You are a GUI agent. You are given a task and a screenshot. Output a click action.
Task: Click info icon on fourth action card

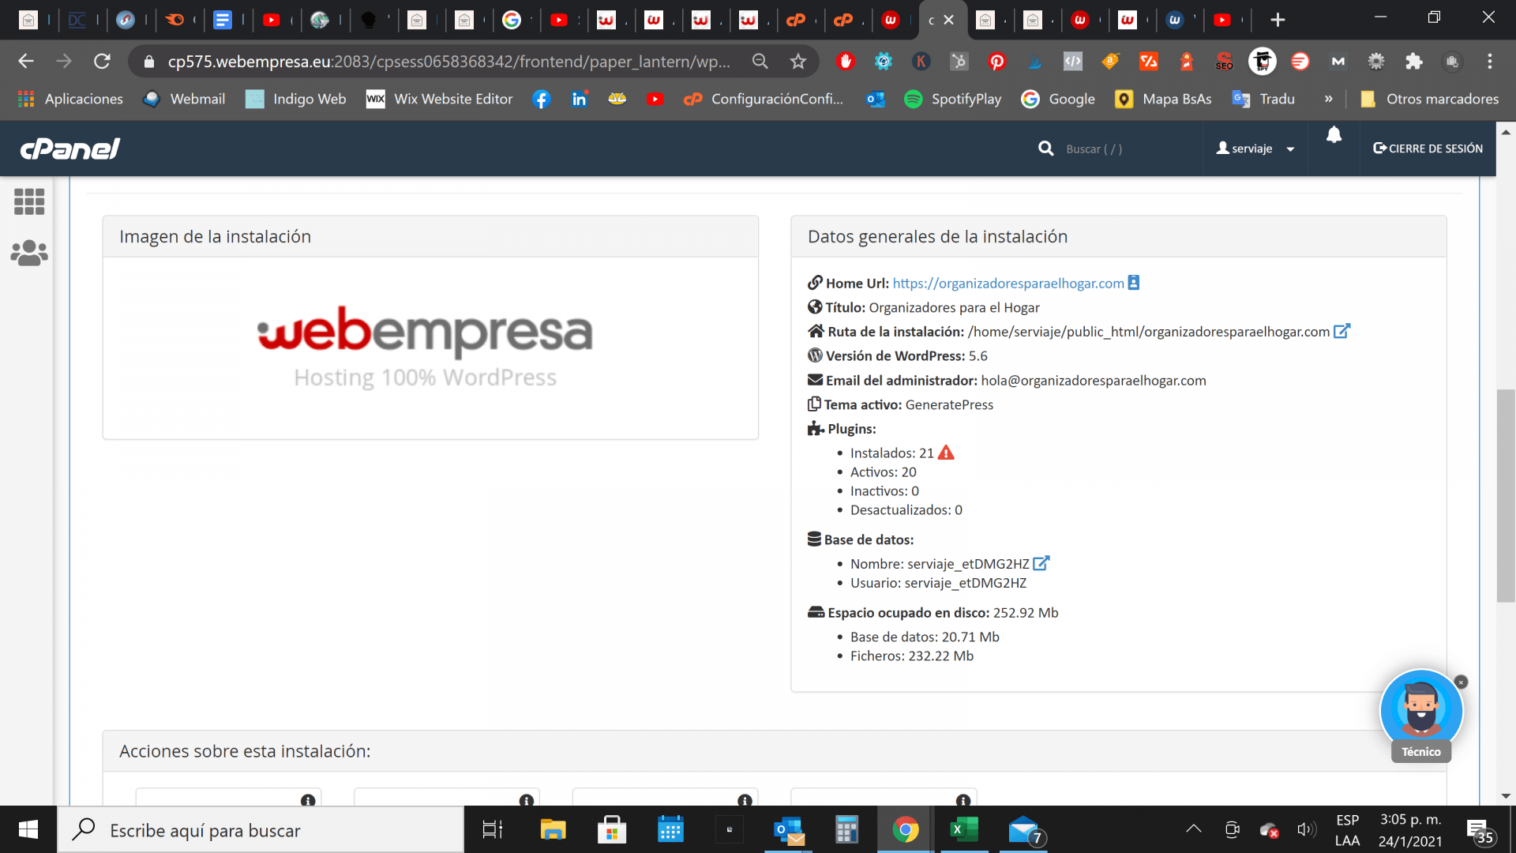[x=963, y=800]
